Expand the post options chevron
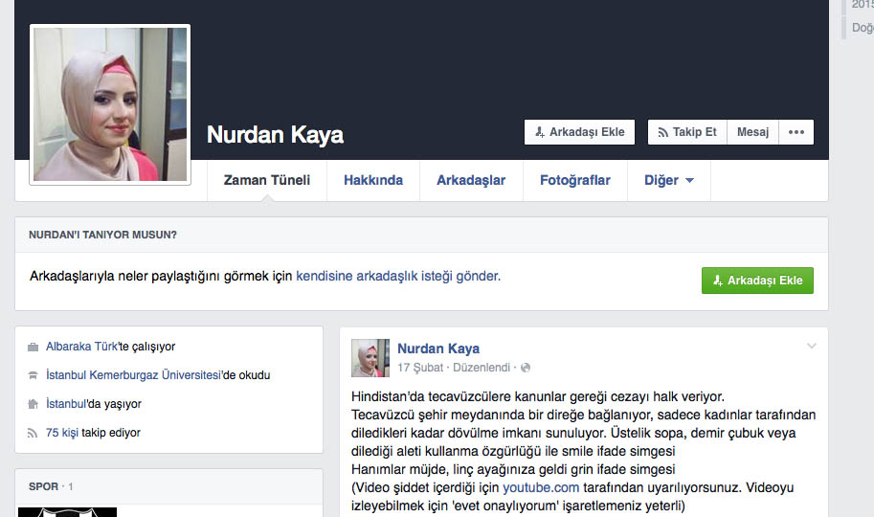Viewport: 874px width, 517px height. coord(812,347)
